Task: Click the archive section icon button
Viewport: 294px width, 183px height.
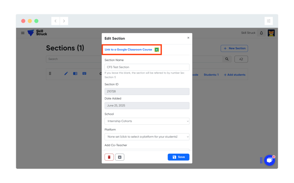Action: point(120,157)
